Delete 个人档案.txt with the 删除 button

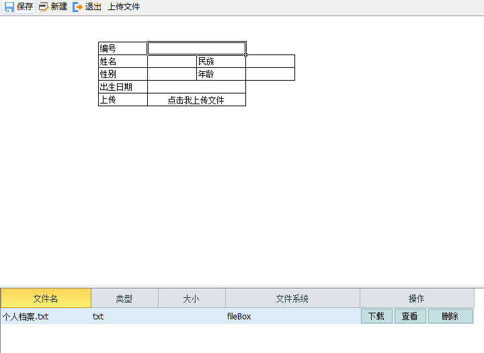point(450,316)
